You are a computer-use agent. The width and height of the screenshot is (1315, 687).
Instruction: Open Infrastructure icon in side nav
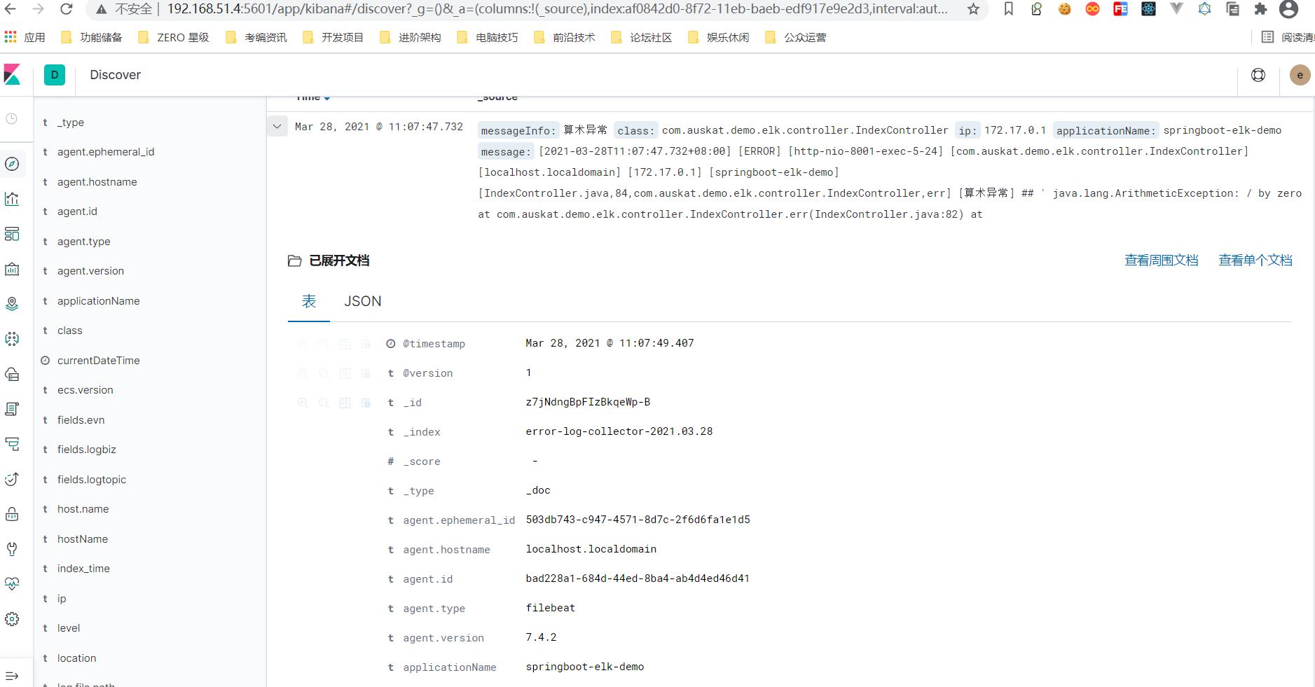point(12,374)
